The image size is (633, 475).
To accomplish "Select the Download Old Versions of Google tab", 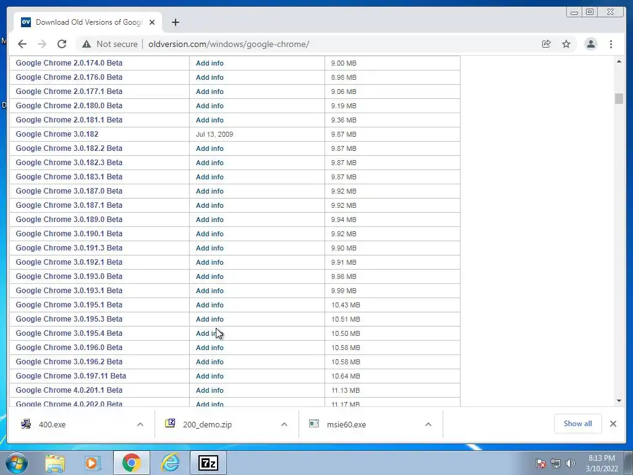I will tap(88, 22).
